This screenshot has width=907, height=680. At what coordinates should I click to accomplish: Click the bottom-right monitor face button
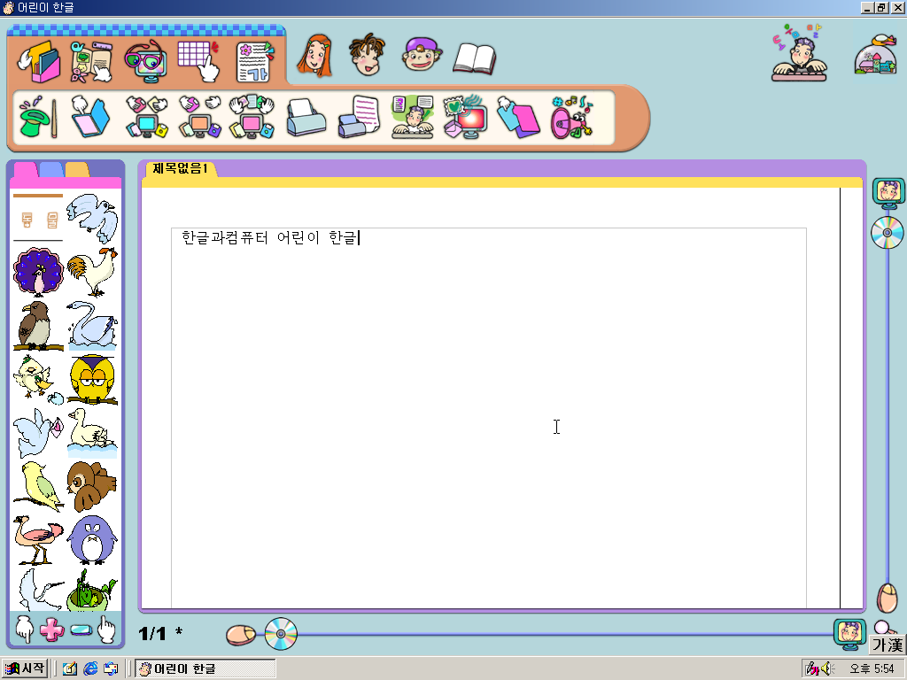(849, 634)
